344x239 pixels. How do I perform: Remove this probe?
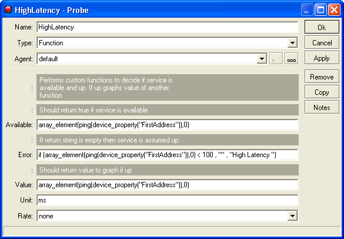(322, 77)
